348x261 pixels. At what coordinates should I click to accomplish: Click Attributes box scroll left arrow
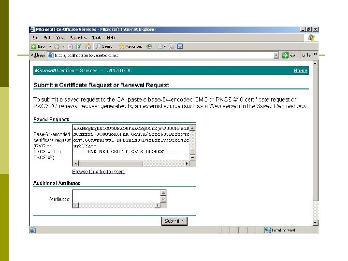76,205
